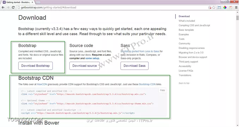Open 'Bootstrap ported from Less to Sass' link

(x=140, y=51)
